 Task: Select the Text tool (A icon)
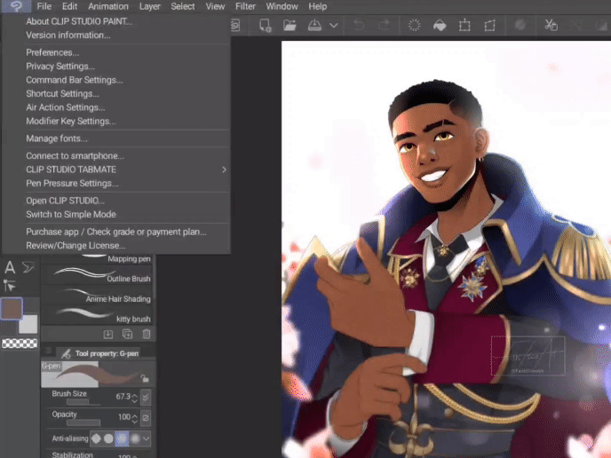click(10, 267)
